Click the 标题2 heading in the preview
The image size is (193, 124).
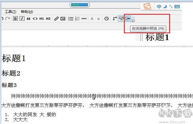(x=11, y=73)
